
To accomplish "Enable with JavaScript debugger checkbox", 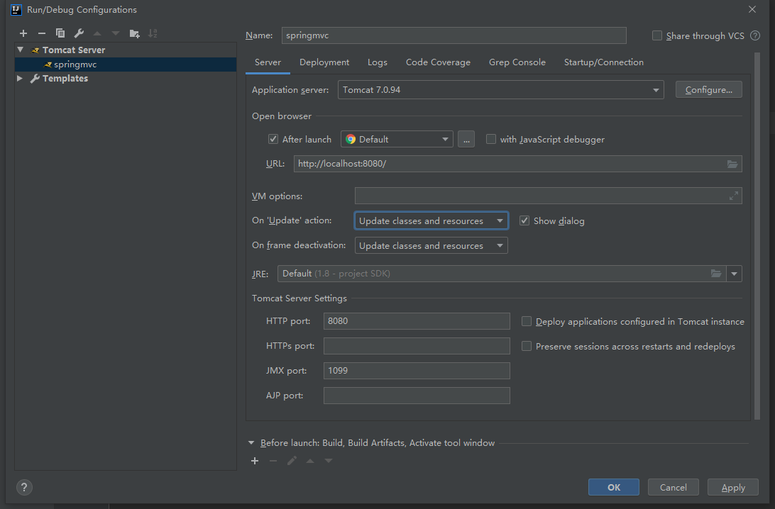I will (x=491, y=140).
